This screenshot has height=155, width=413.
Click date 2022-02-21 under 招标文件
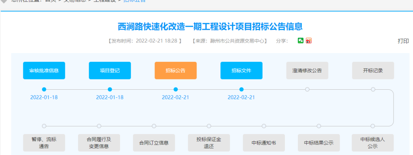242,97
